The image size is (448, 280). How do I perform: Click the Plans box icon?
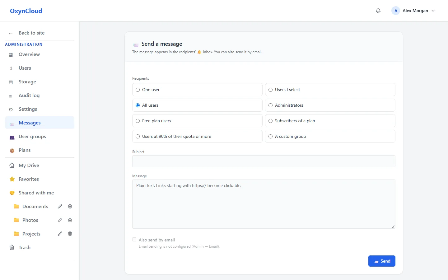coord(12,151)
